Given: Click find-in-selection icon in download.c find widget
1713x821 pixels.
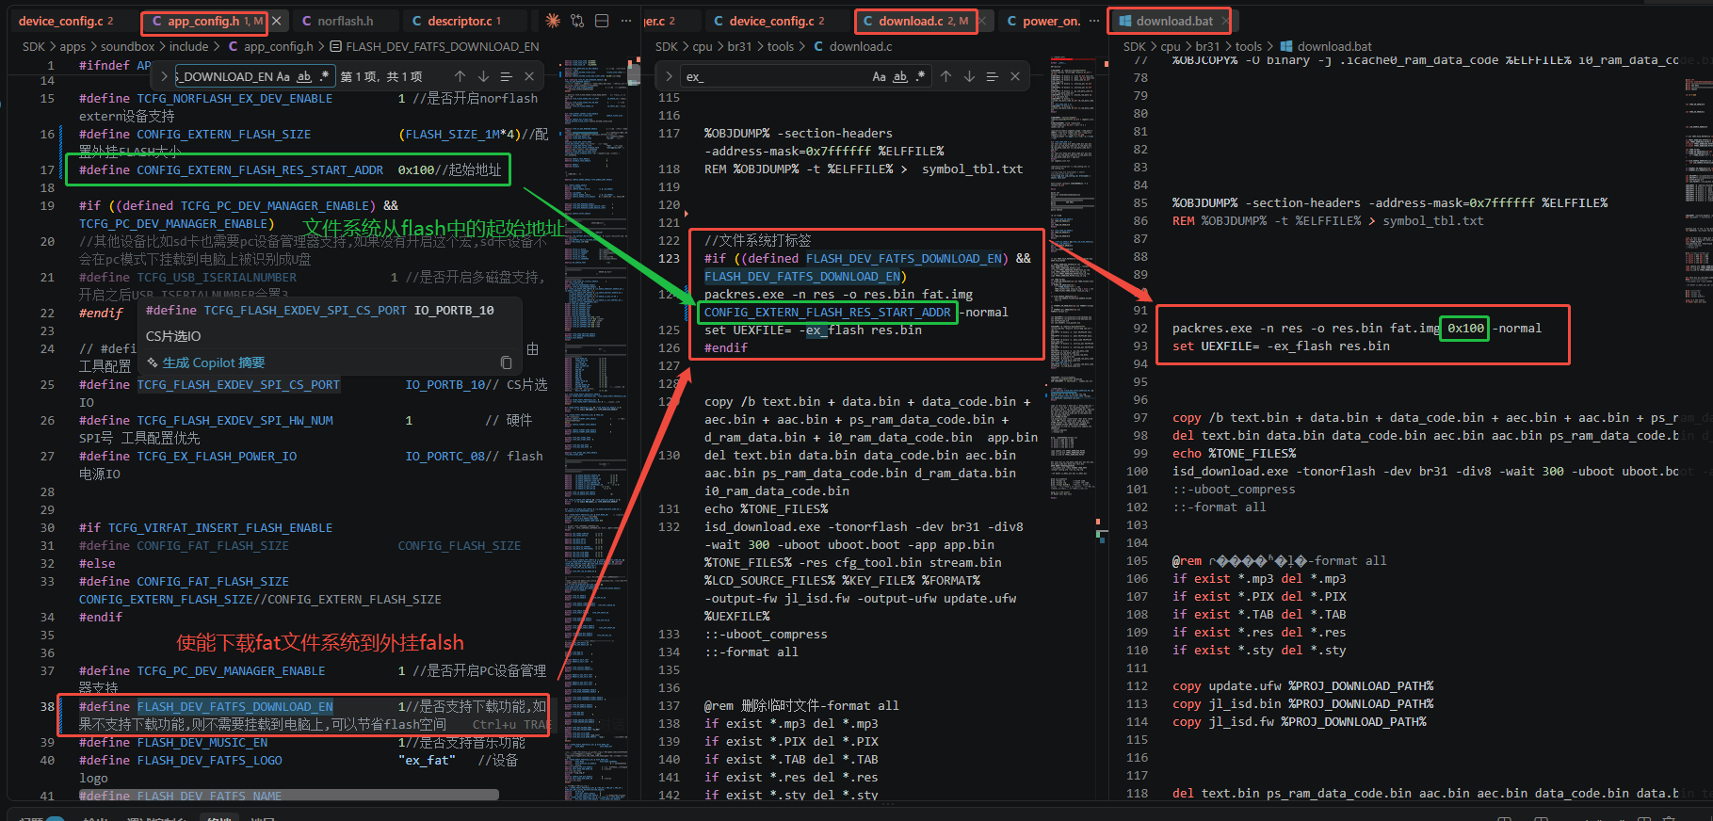Looking at the screenshot, I should point(992,76).
